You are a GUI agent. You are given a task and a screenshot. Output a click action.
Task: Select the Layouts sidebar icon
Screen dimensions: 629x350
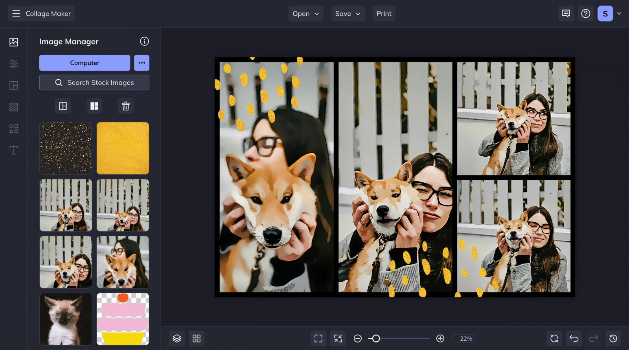click(x=14, y=85)
